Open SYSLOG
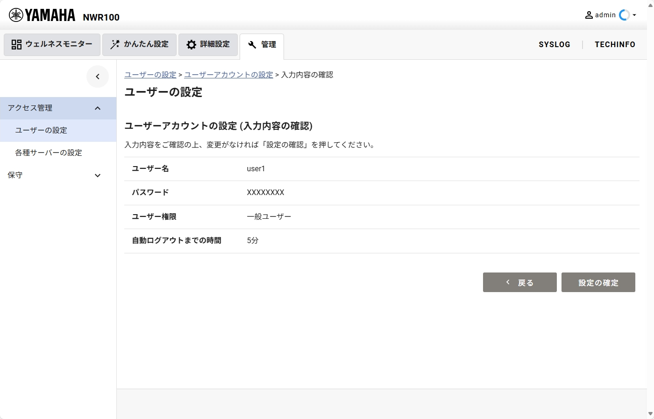This screenshot has width=654, height=419. 554,44
